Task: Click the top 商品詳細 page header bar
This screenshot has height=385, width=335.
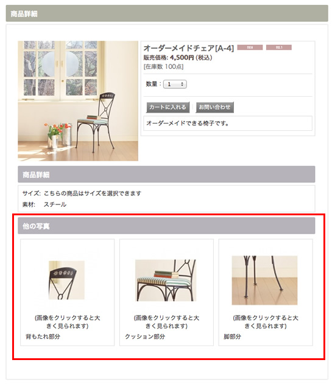Action: coord(167,13)
